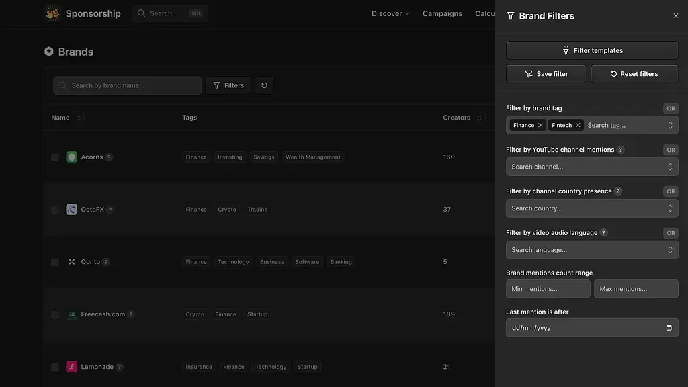Toggle OR mode for YouTube channel mentions
This screenshot has height=387, width=688.
pos(671,150)
